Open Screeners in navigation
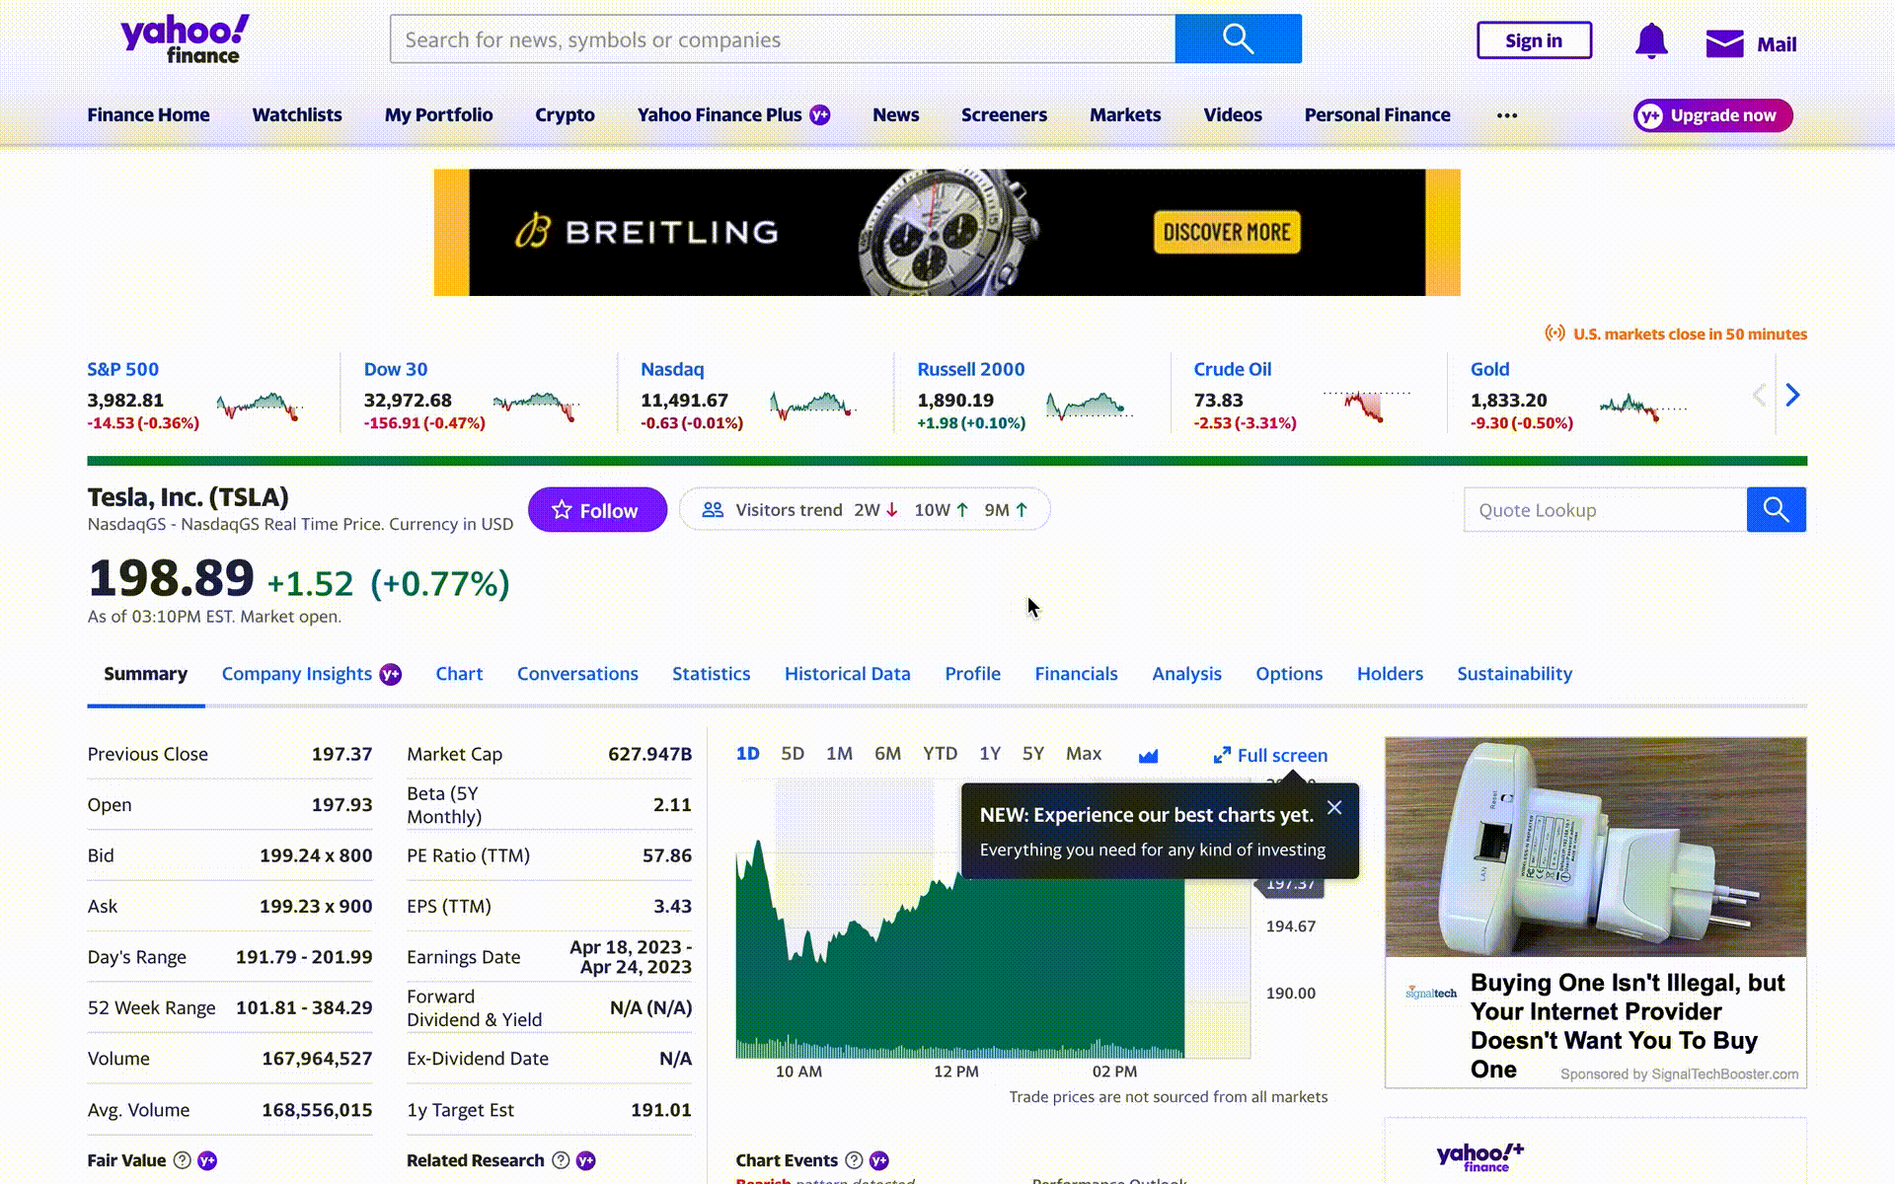 pyautogui.click(x=1004, y=115)
